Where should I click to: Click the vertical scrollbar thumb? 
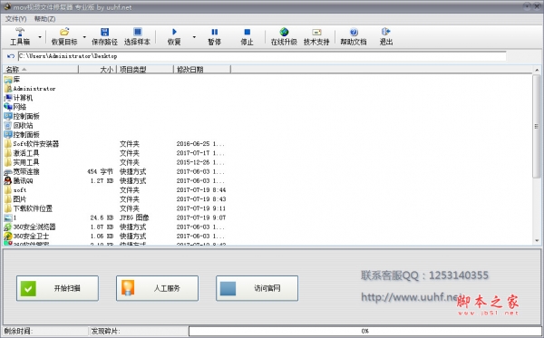[537, 127]
